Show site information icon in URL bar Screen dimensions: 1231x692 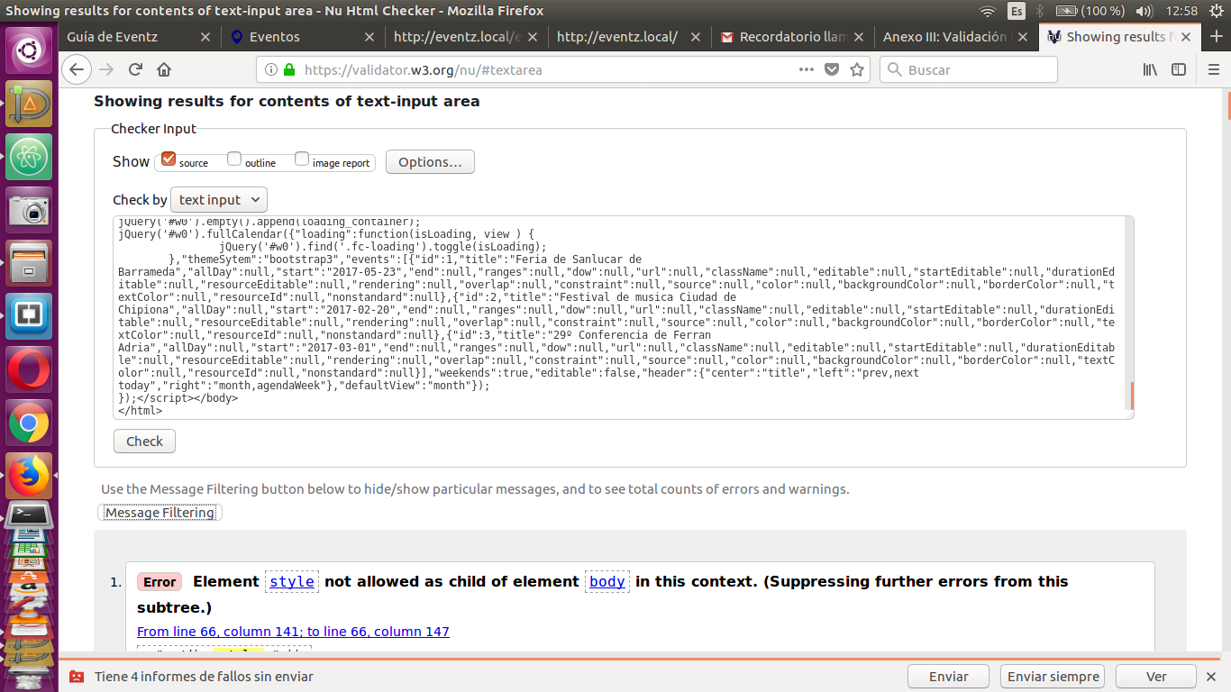tap(270, 69)
